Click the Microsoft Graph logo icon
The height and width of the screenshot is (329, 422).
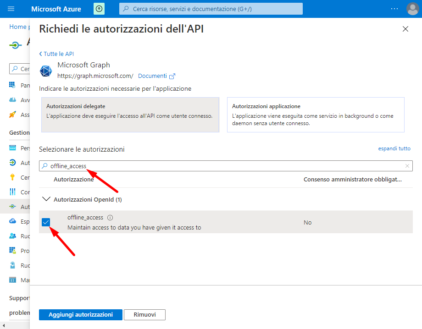point(46,71)
